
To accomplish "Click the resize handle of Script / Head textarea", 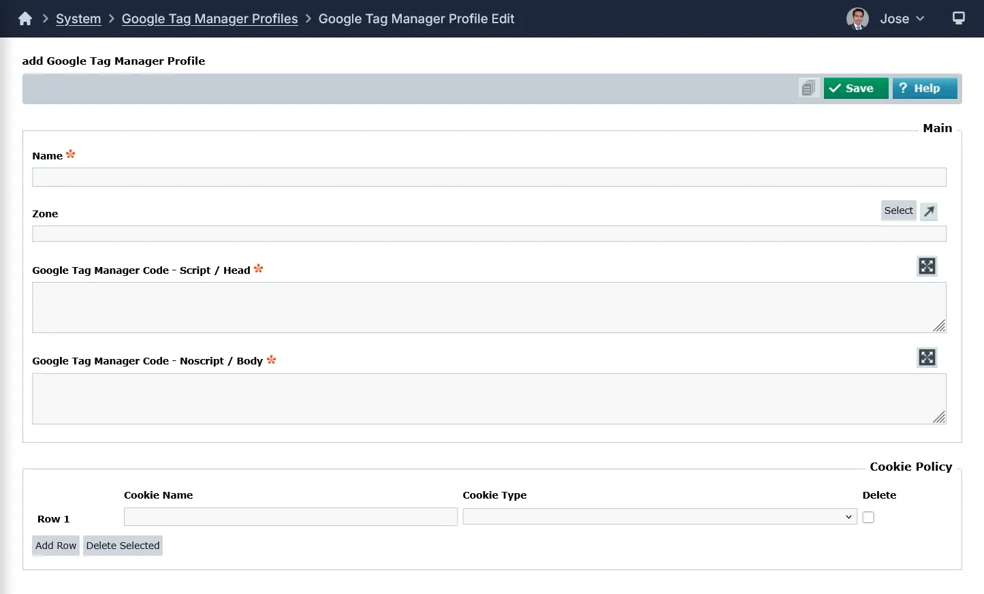I will pyautogui.click(x=939, y=326).
